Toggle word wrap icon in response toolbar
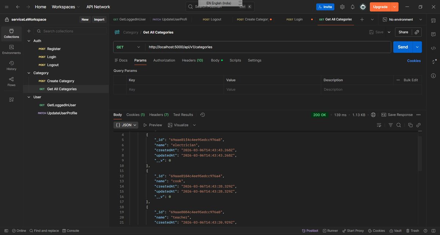 point(379,125)
